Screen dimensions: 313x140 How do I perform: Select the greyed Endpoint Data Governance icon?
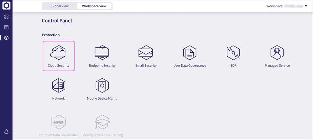click(58, 122)
